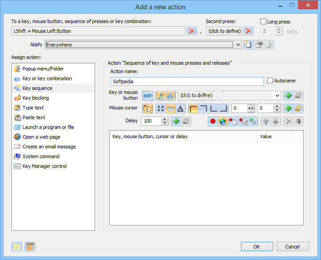Click the Delay value field
The height and width of the screenshot is (260, 321).
click(152, 121)
